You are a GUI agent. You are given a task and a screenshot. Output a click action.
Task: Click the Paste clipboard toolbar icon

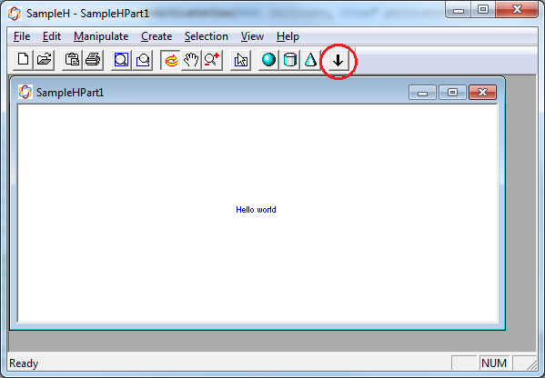tap(72, 60)
